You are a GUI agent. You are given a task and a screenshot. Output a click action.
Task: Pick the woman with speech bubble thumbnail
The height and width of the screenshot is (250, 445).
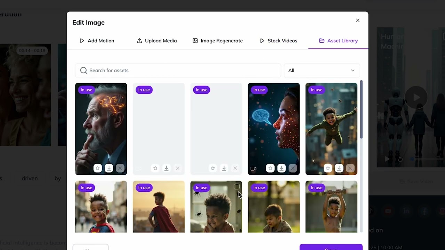click(274, 129)
